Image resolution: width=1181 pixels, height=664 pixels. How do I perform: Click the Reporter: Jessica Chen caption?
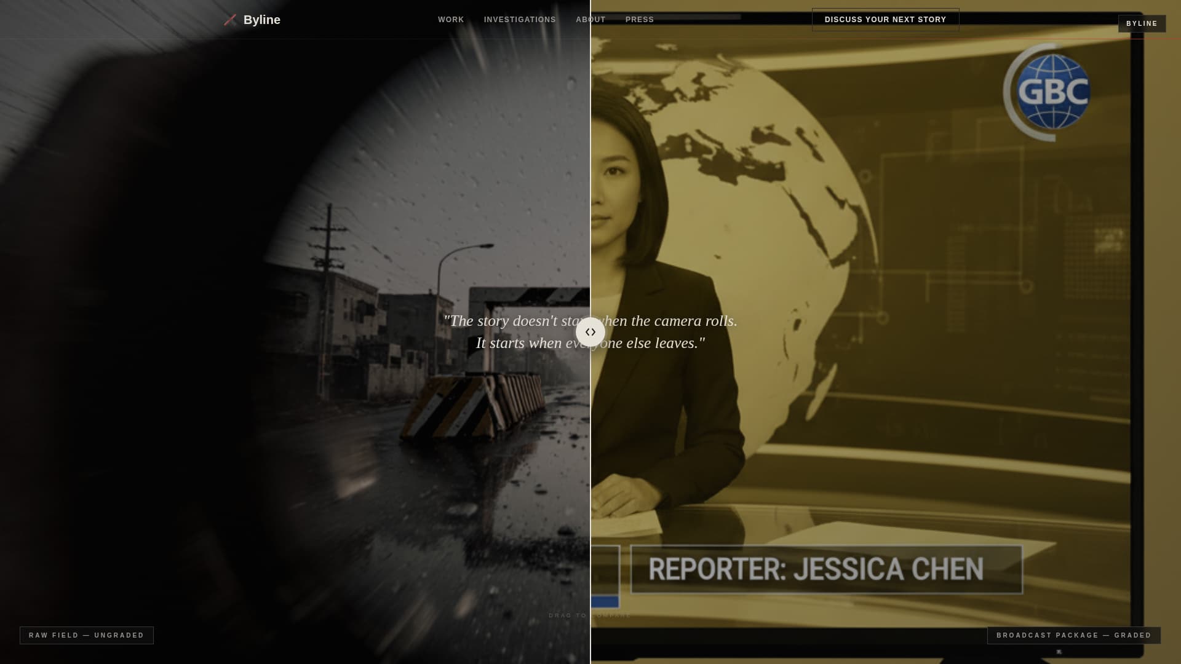827,569
